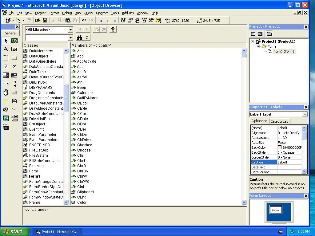Select the OLE container control tool
The image size is (315, 236).
(x=6, y=127)
